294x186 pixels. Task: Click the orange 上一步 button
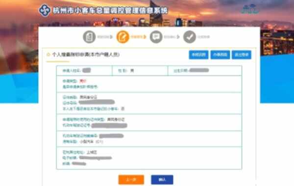[131, 180]
